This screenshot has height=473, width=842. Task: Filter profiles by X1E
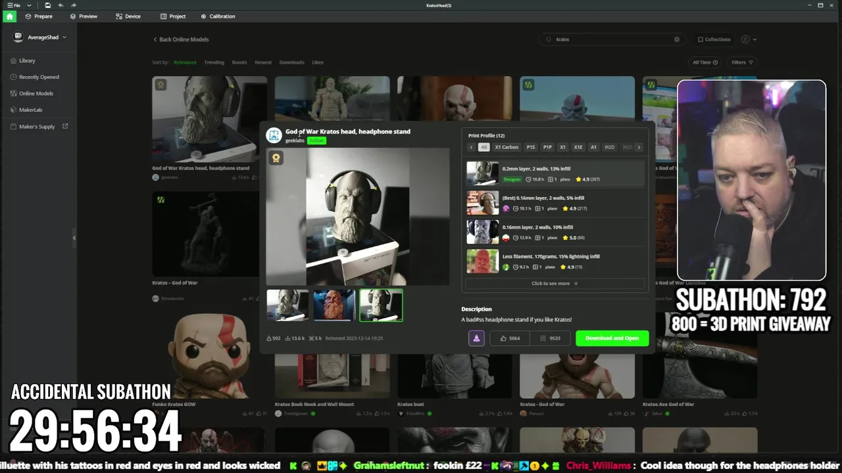coord(578,147)
